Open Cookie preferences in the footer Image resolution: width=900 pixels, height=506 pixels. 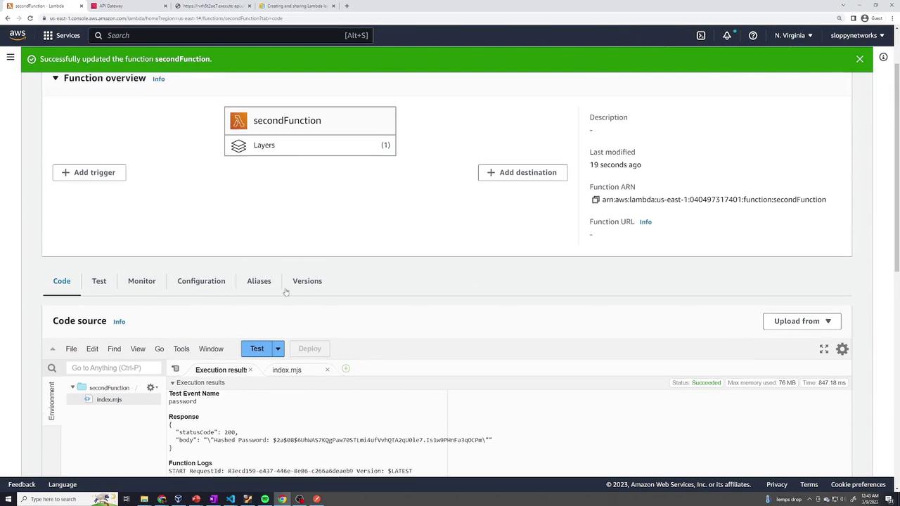pyautogui.click(x=859, y=484)
